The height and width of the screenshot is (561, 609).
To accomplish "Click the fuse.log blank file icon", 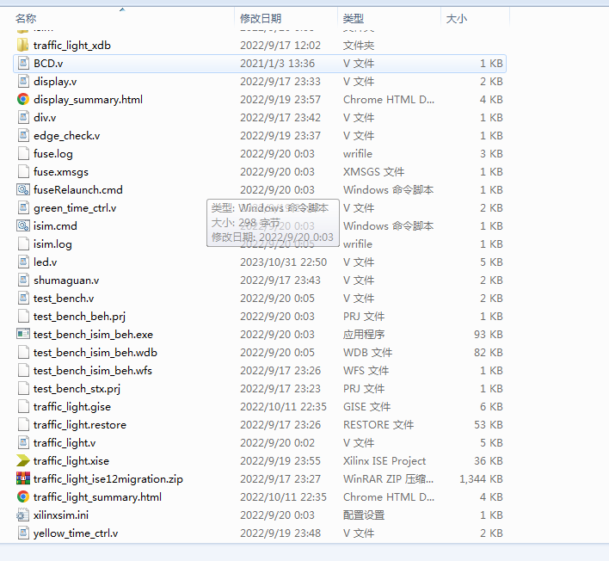I will (x=23, y=153).
